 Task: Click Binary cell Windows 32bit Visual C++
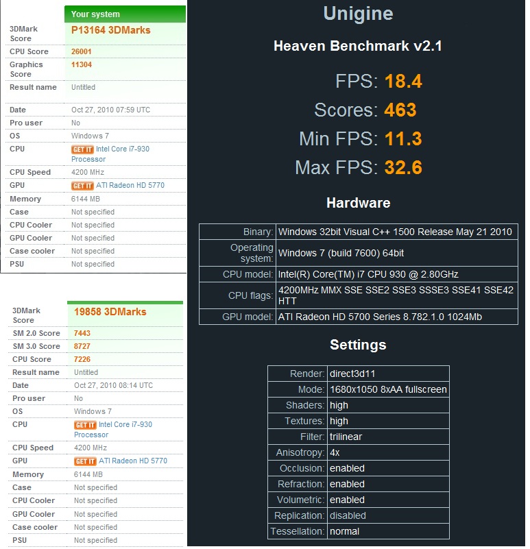pos(397,232)
